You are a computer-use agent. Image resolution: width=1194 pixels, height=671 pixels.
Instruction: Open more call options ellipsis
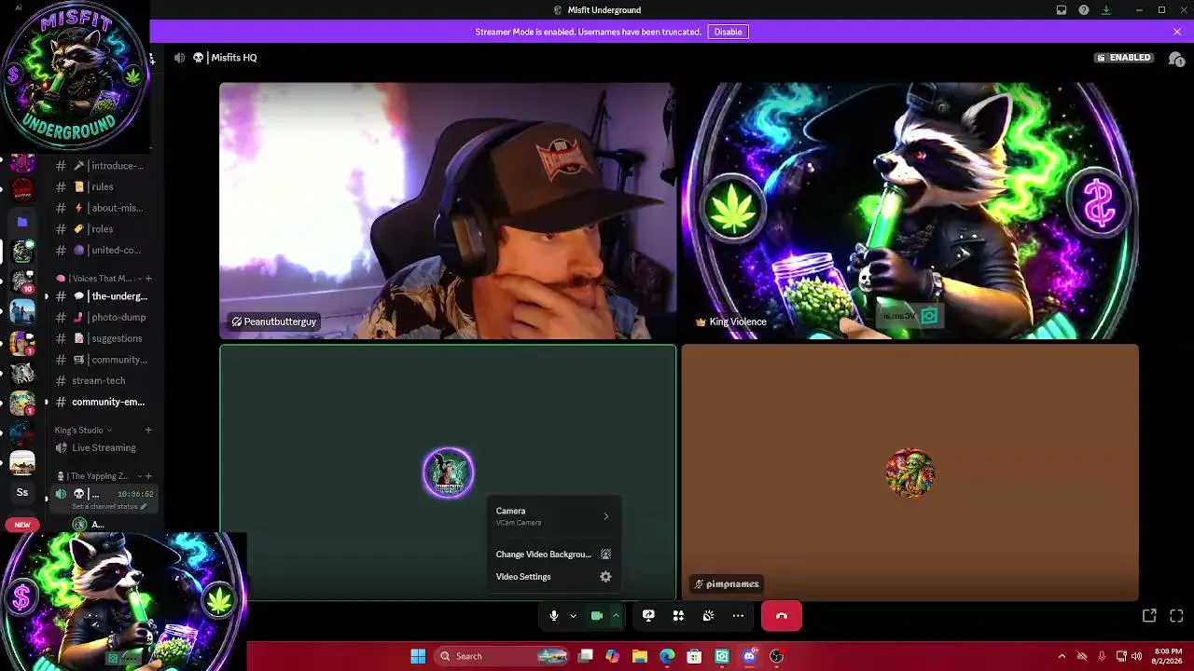(x=738, y=616)
